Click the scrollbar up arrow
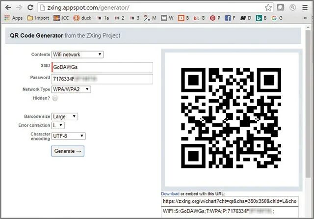314x219 pixels. (308, 27)
